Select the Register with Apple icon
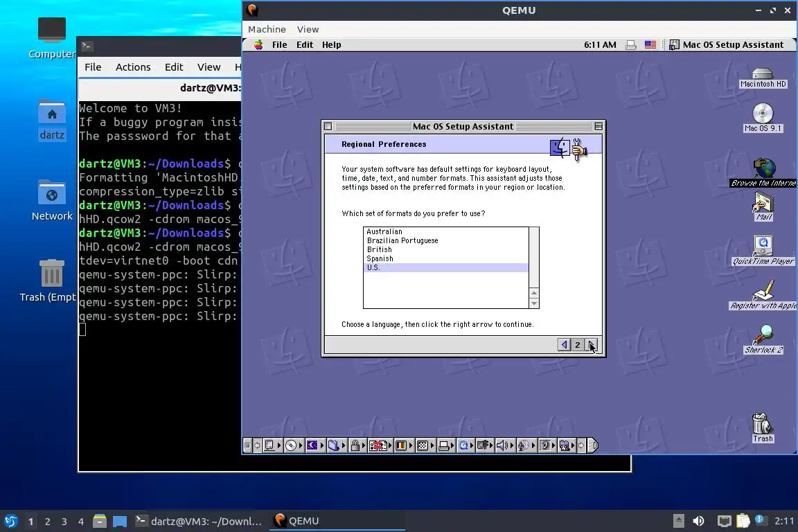This screenshot has height=532, width=798. [x=763, y=295]
